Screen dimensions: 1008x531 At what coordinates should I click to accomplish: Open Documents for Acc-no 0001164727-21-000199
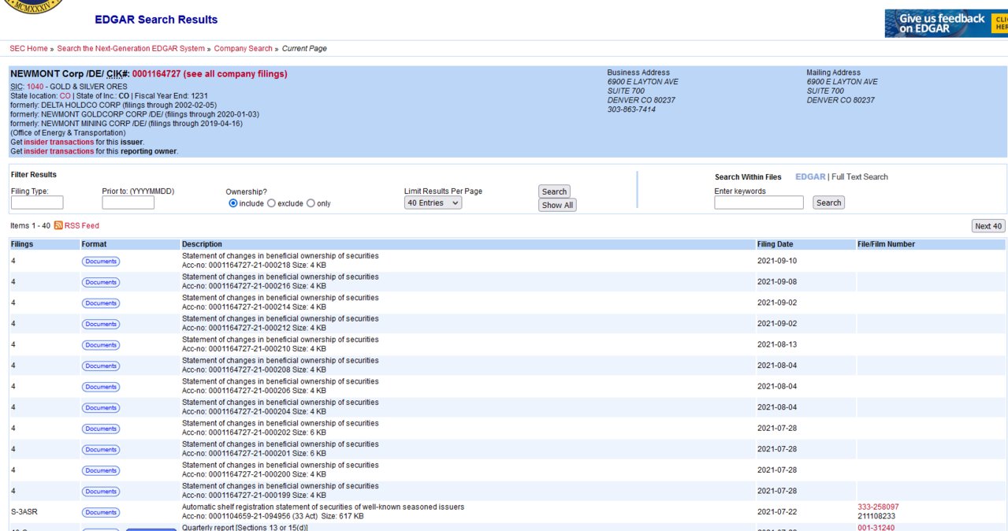pos(101,492)
